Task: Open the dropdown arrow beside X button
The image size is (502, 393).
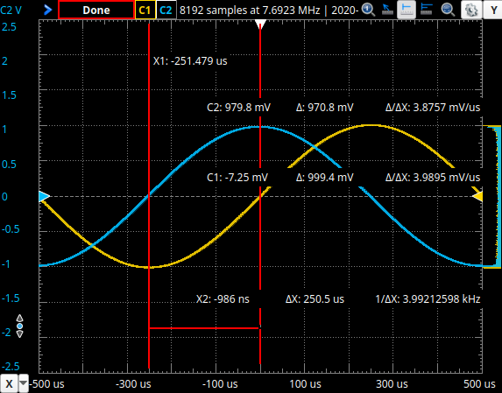Action: [x=23, y=383]
